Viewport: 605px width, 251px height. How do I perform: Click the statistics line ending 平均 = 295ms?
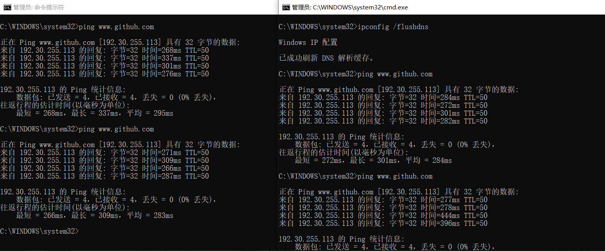click(95, 113)
